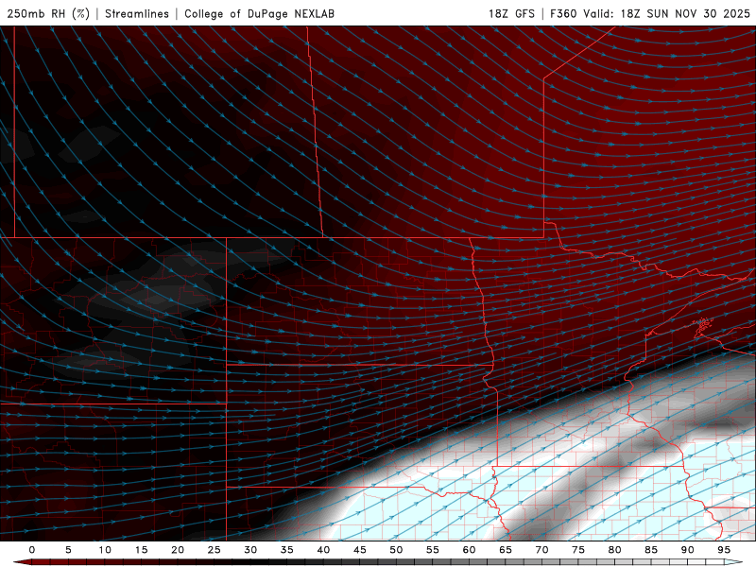This screenshot has height=567, width=756.
Task: Click the 10 value on color scale
Action: tap(105, 550)
